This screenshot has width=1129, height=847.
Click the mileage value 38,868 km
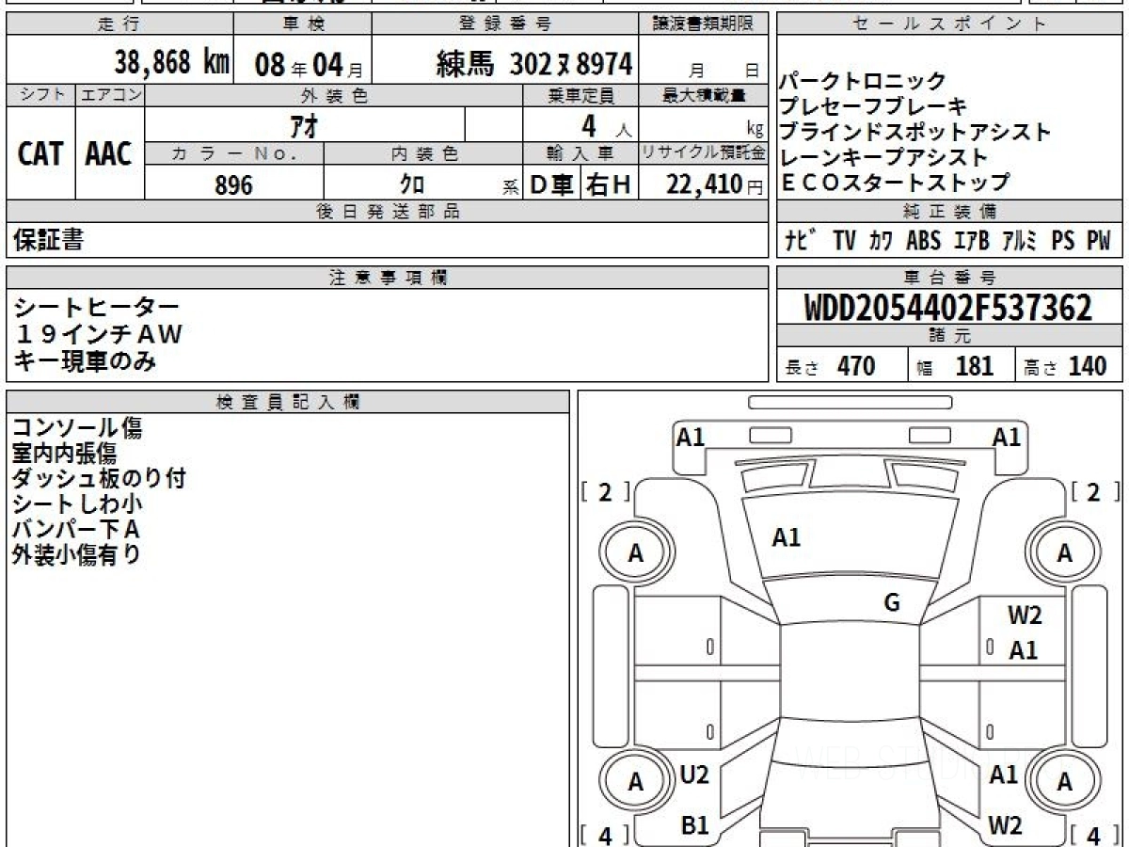pos(172,63)
